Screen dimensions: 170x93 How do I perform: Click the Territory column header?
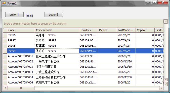[x=89, y=30]
